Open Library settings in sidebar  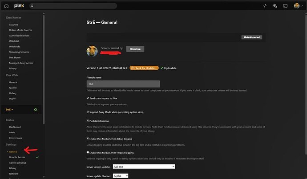[13, 168]
